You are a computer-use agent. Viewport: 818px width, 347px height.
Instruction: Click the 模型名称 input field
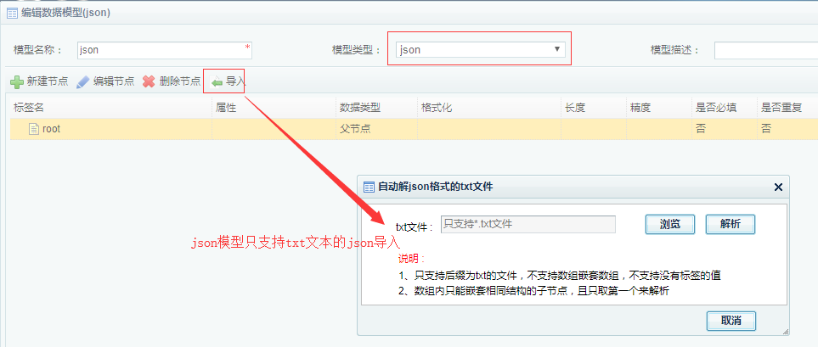(164, 50)
